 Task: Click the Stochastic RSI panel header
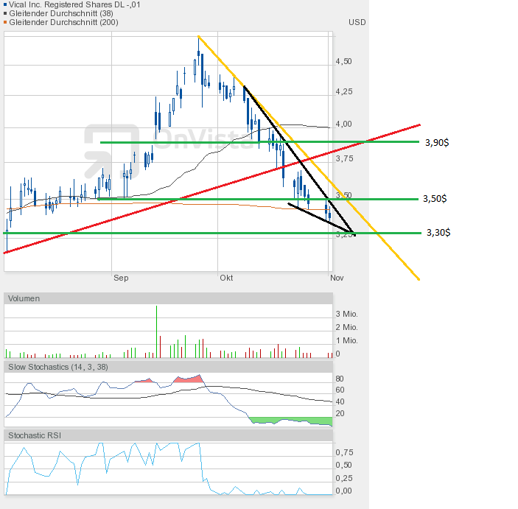coord(168,435)
